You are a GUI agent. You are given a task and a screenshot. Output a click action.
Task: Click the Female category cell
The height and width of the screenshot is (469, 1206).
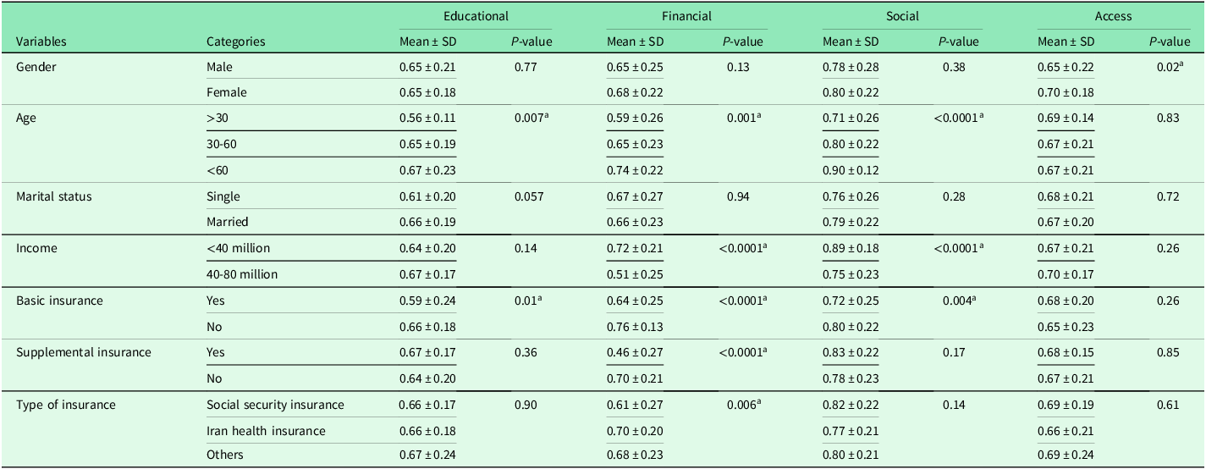227,92
